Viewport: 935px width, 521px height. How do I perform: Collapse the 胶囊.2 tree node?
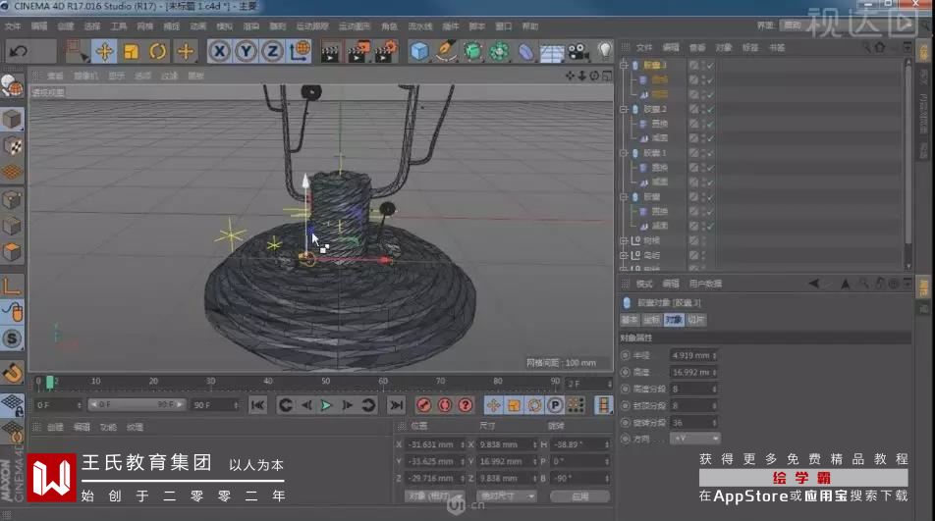pyautogui.click(x=625, y=109)
